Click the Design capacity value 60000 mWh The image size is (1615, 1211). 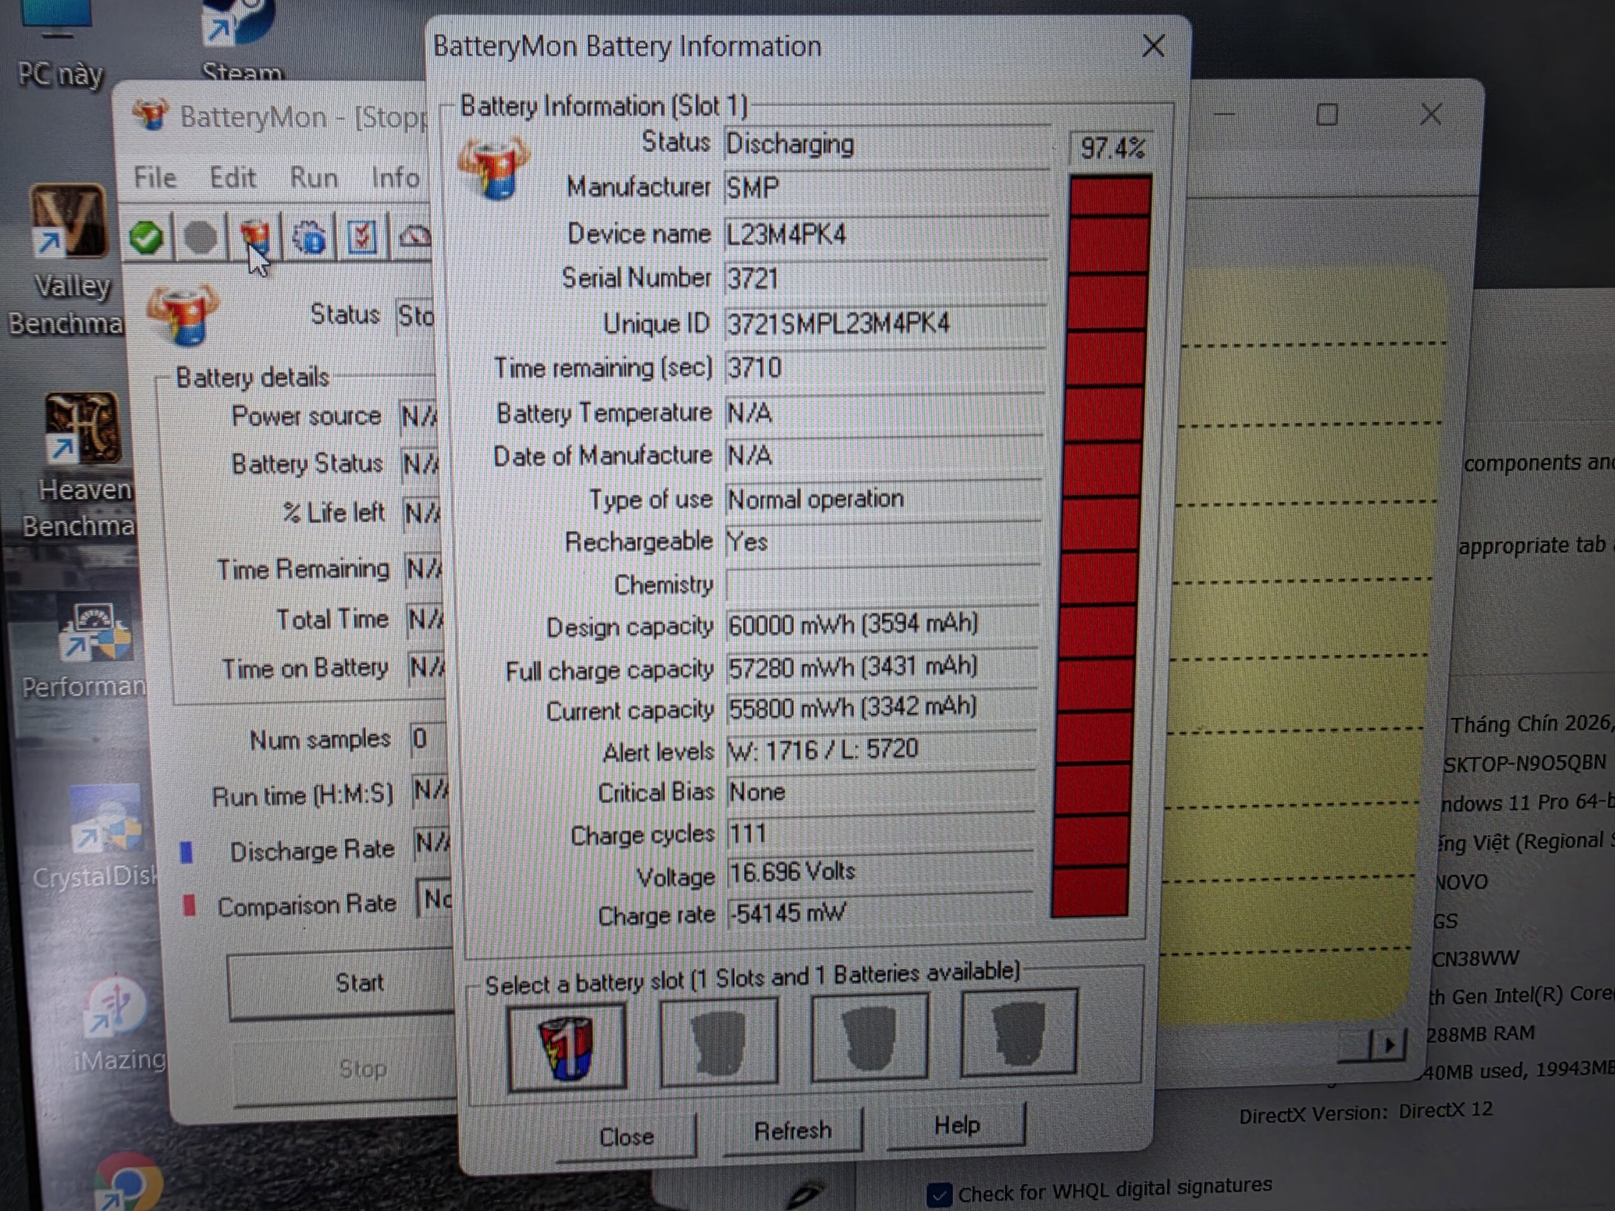click(883, 625)
